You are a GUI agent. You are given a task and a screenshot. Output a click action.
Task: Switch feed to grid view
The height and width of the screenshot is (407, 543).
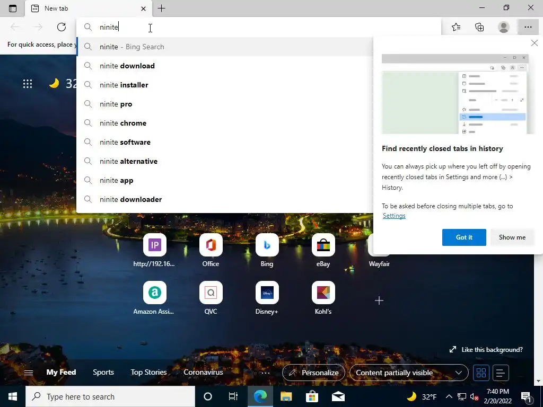click(x=481, y=373)
